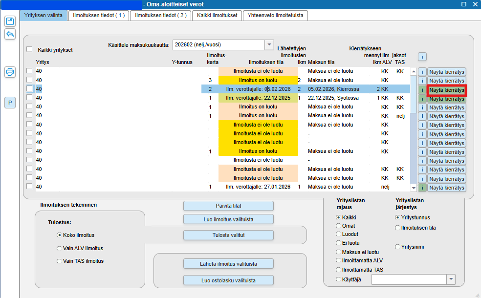The width and height of the screenshot is (481, 298).
Task: Open info icon for the Ilmoituskerta 3 row
Action: (422, 81)
